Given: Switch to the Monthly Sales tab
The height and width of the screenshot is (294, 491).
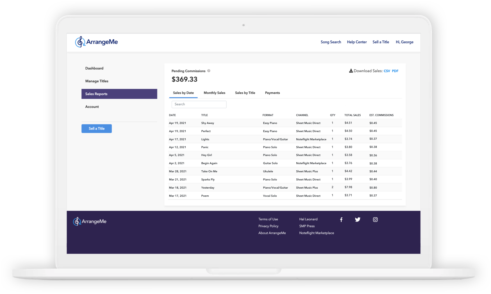Looking at the screenshot, I should coord(214,93).
